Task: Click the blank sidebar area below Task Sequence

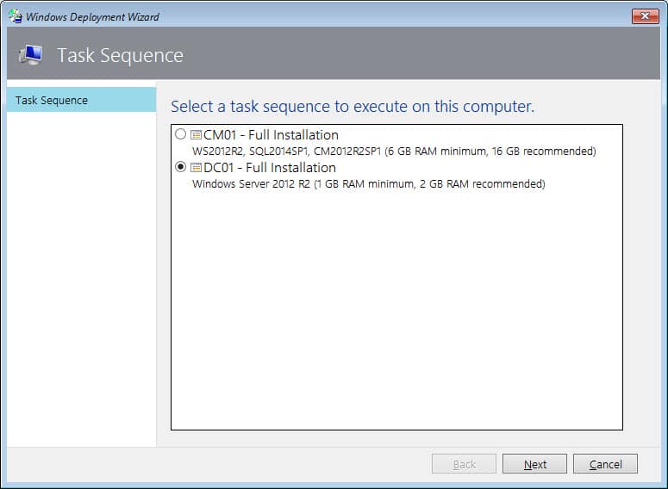Action: point(81,275)
